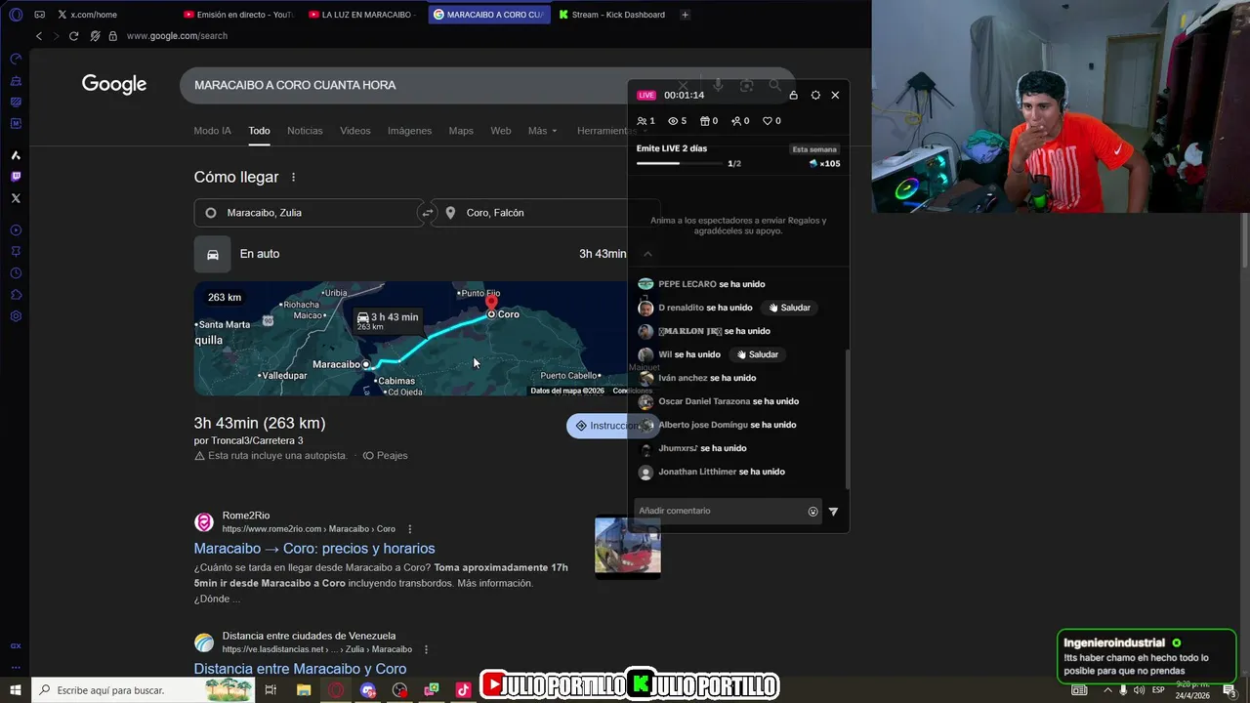Open Distancia entre ciudades result options menu
Screen dimensions: 1250x703
point(426,649)
